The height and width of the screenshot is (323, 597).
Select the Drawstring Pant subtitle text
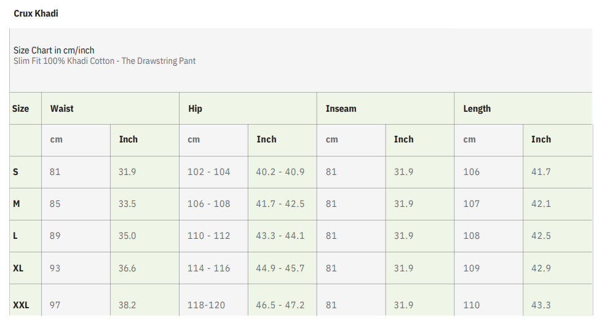(105, 61)
